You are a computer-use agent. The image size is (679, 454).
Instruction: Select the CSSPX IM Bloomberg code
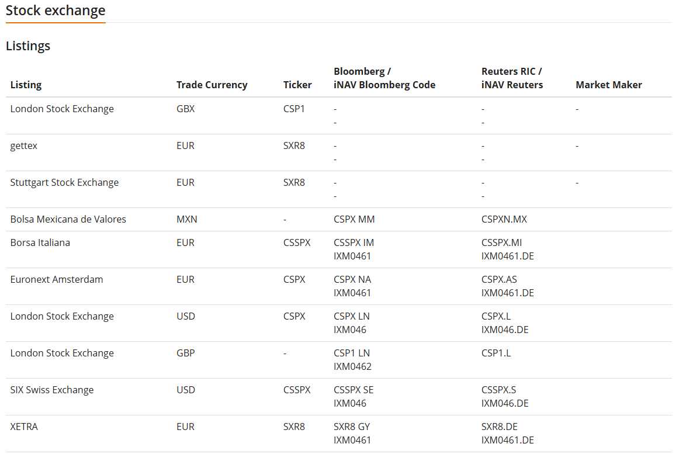coord(354,242)
